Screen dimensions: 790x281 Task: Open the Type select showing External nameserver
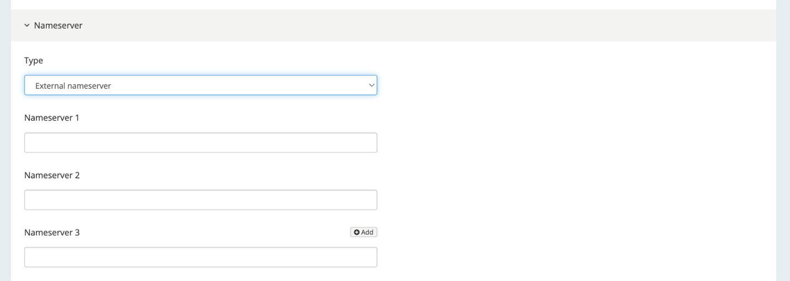(x=201, y=86)
